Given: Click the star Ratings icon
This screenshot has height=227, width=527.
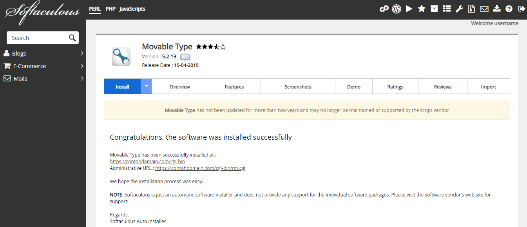Looking at the screenshot, I should click(x=422, y=8).
